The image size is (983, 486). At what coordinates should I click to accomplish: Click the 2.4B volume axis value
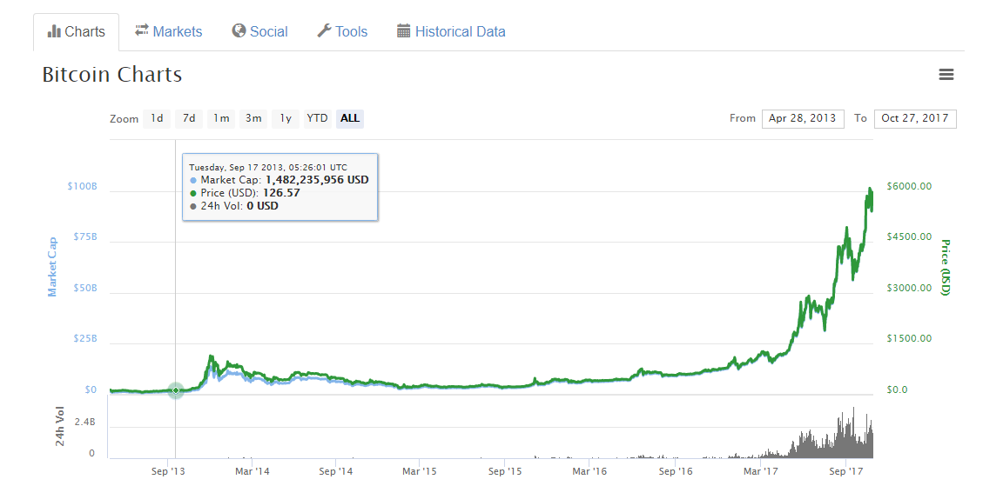[x=84, y=423]
